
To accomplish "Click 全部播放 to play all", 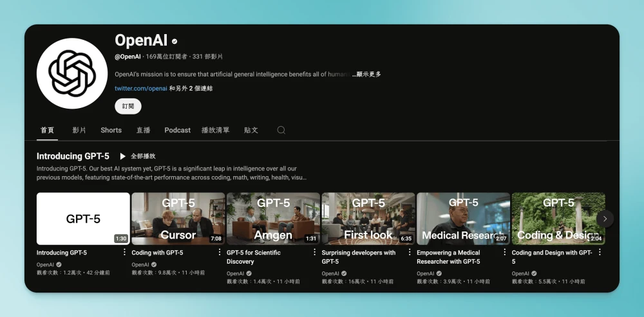I will pos(143,156).
